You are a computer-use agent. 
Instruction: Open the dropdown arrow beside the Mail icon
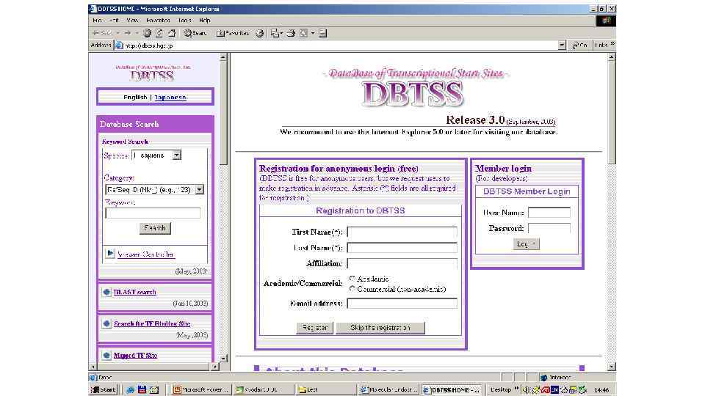(x=281, y=33)
